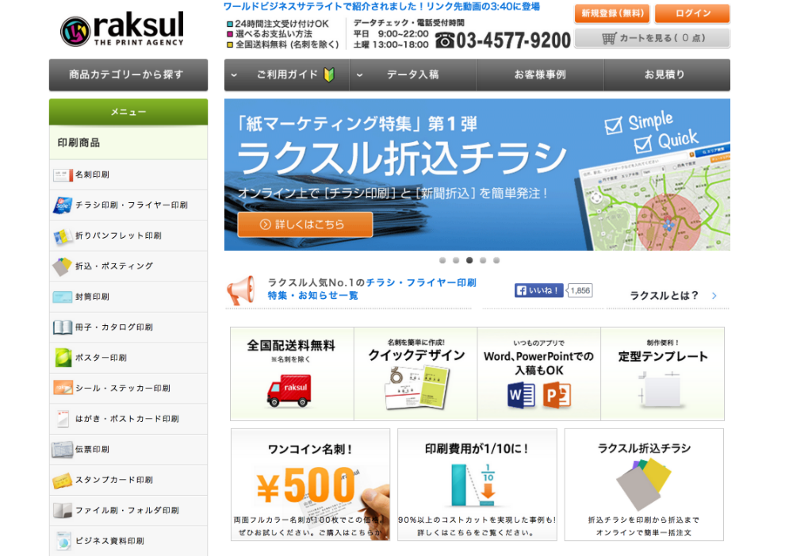
Task: Open ラクスルとは？ chevron link
Action: click(714, 296)
